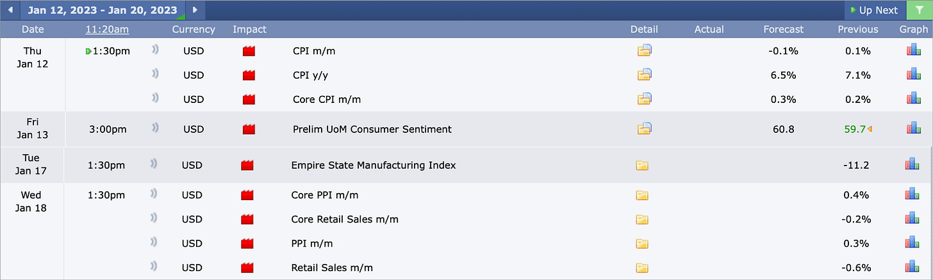
Task: Show graph for Retail Sales m/m
Action: 912,268
